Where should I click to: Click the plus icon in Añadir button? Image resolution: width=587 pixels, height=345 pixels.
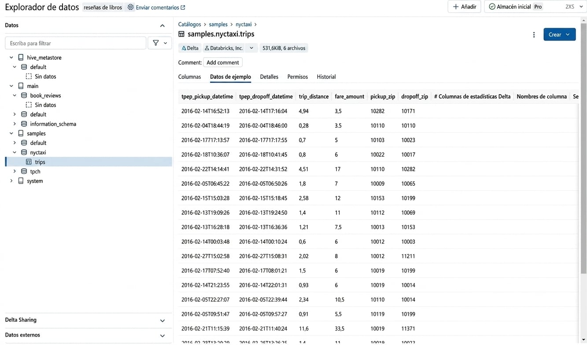click(x=456, y=7)
